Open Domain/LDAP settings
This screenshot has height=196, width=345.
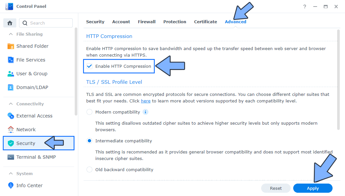point(31,87)
